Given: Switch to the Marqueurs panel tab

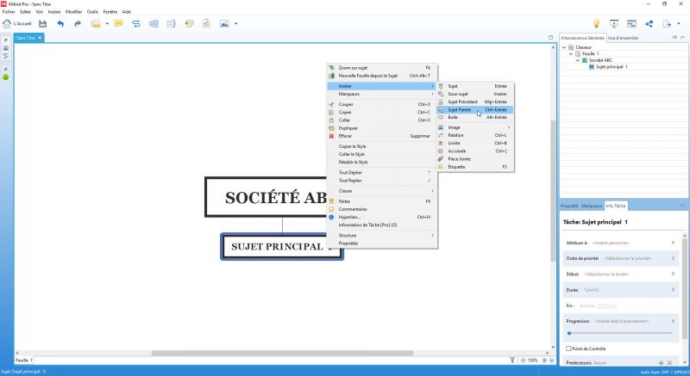Looking at the screenshot, I should tap(592, 206).
